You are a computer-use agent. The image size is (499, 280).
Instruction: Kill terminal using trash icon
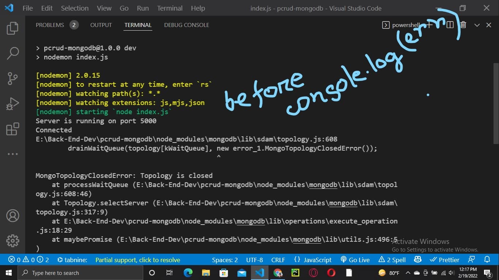click(x=463, y=25)
